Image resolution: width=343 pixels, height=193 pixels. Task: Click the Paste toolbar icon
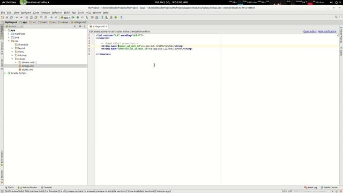tap(36, 17)
